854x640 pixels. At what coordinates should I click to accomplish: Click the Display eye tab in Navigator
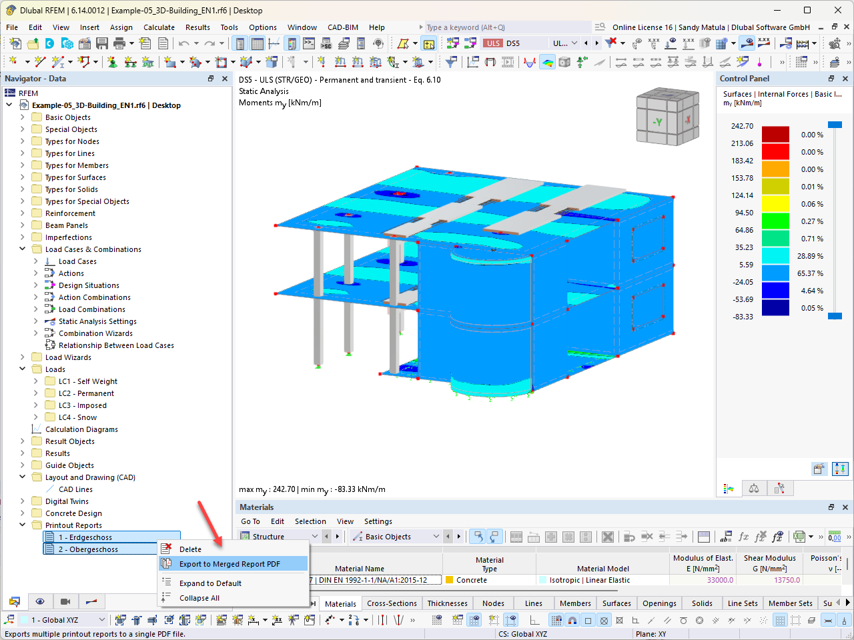click(x=40, y=601)
